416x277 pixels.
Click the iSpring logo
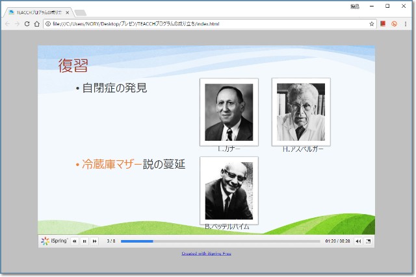[55, 241]
